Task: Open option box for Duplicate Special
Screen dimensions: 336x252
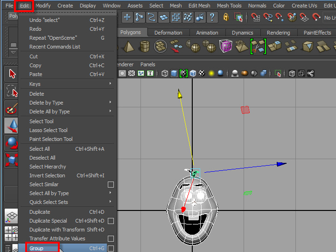Action: tap(111, 221)
